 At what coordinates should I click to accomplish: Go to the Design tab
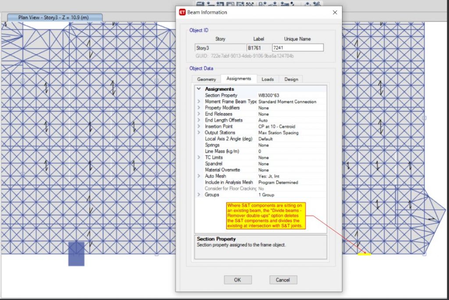click(x=291, y=80)
